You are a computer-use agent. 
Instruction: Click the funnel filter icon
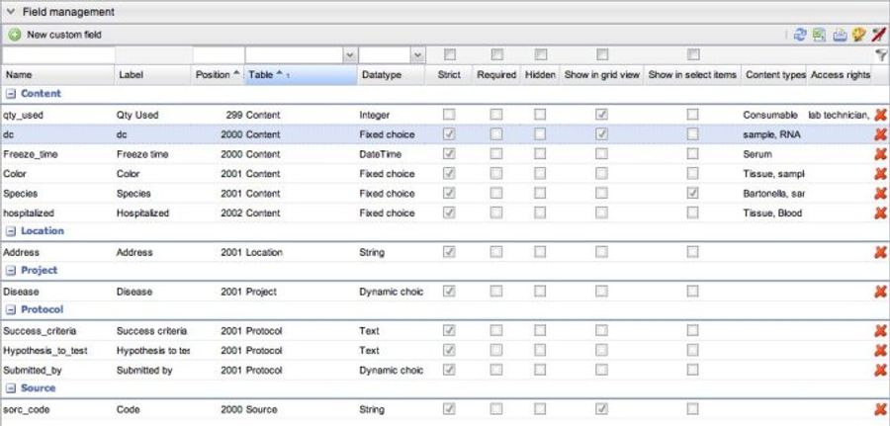coord(880,55)
